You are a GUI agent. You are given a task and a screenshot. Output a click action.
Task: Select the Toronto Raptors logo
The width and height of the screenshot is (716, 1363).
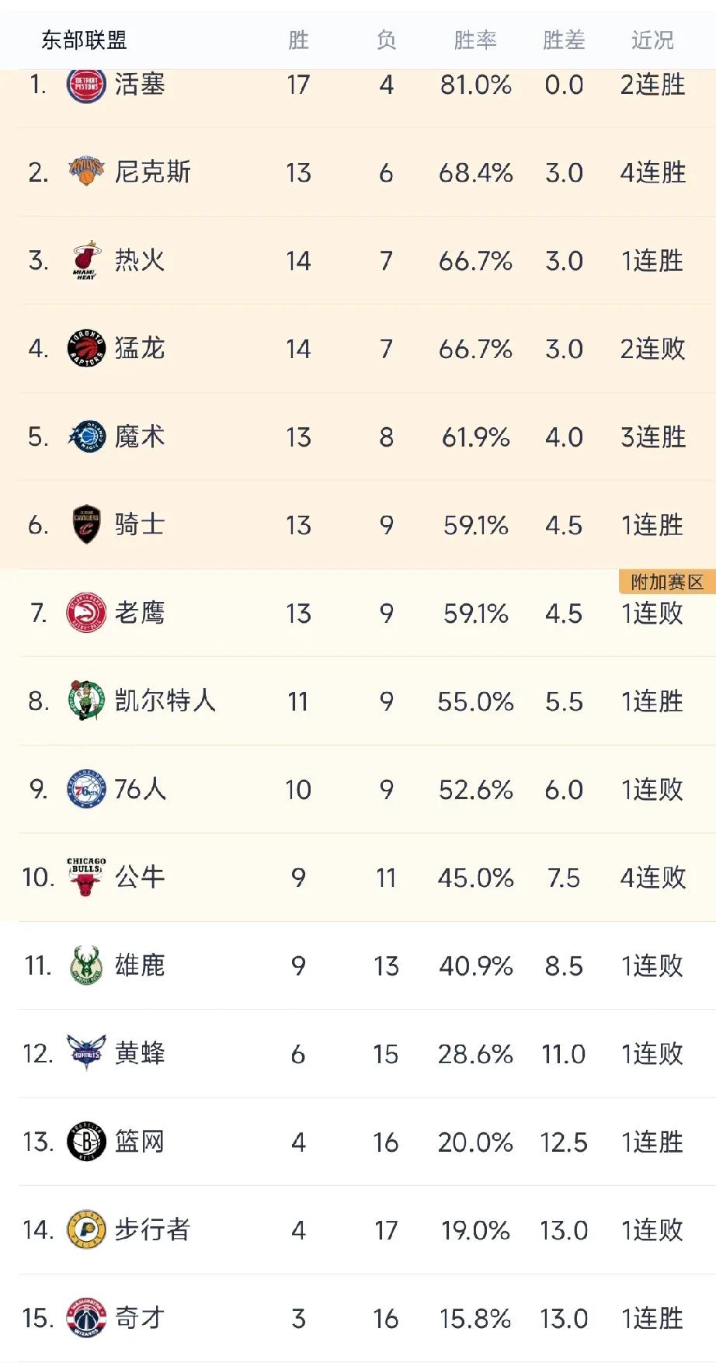click(x=86, y=348)
